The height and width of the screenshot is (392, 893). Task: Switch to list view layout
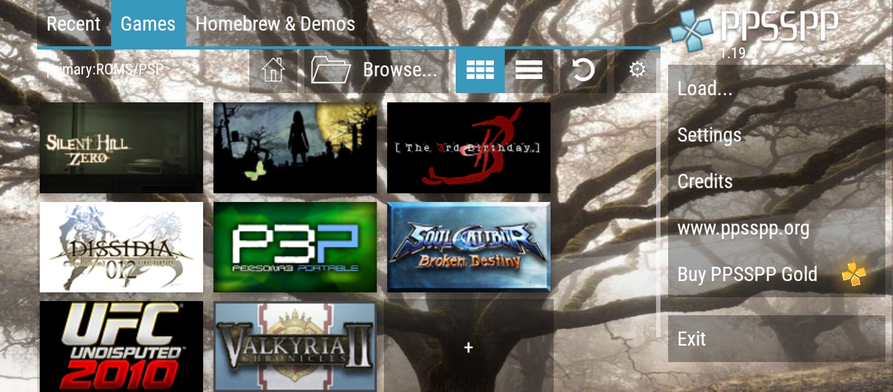tap(529, 70)
